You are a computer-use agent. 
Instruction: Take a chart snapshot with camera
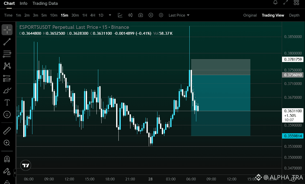pyautogui.click(x=141, y=15)
